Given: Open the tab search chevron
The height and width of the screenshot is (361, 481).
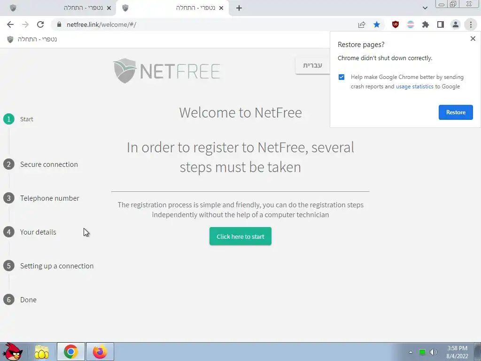Looking at the screenshot, I should pyautogui.click(x=425, y=8).
